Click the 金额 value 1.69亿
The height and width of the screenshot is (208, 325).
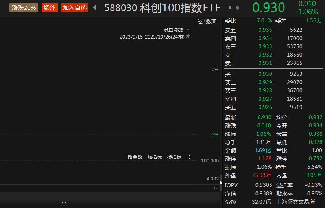coord(263,151)
